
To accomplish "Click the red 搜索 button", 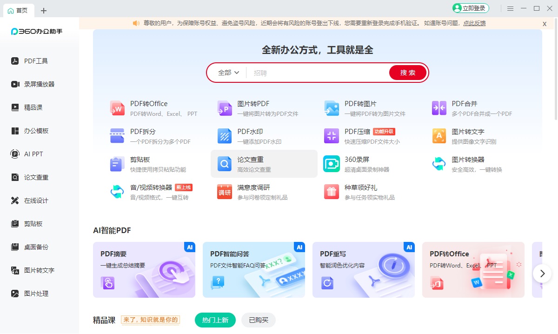I will (x=408, y=73).
